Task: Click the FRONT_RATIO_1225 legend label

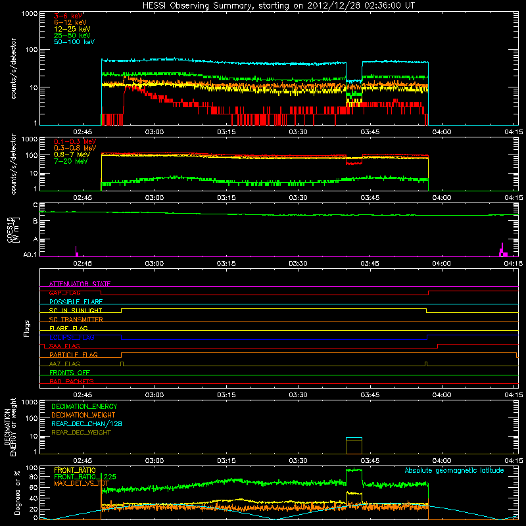Action: (x=85, y=477)
